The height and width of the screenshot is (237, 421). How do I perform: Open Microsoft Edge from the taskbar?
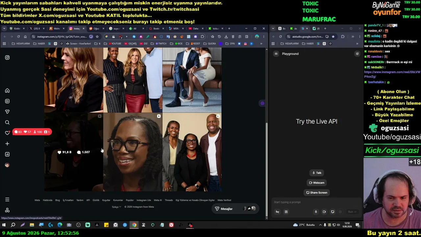point(60,225)
